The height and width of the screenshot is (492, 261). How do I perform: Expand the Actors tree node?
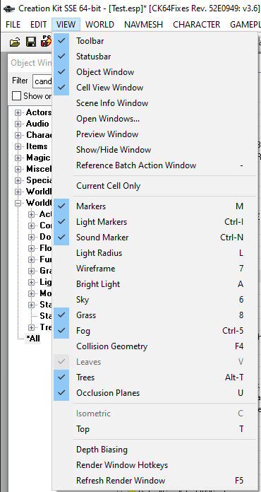coord(18,112)
